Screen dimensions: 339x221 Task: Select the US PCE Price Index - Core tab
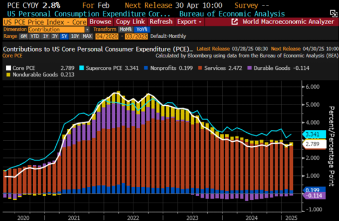[44, 22]
